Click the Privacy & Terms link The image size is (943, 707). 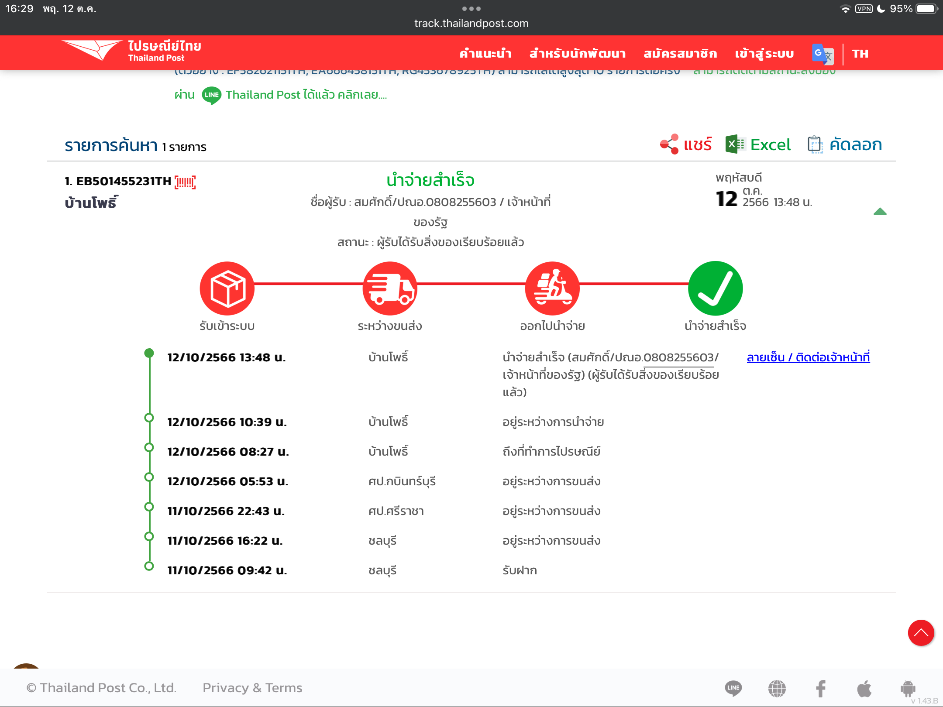(x=252, y=688)
